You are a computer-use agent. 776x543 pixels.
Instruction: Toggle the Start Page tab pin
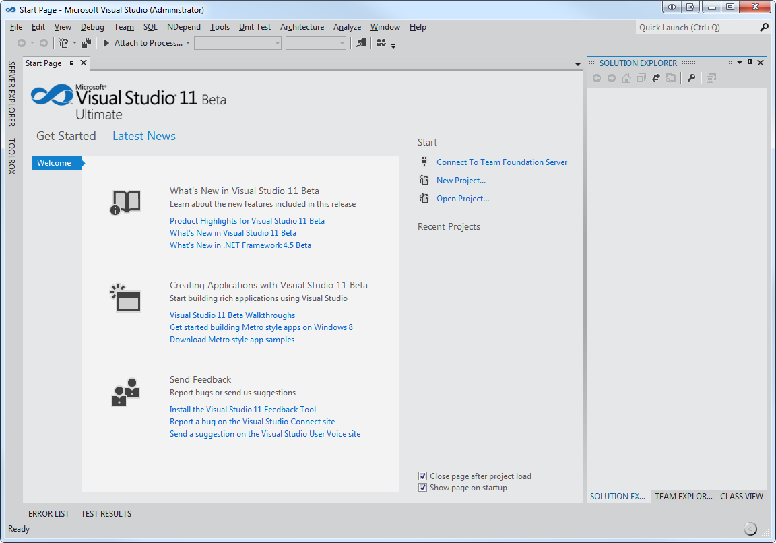point(71,63)
